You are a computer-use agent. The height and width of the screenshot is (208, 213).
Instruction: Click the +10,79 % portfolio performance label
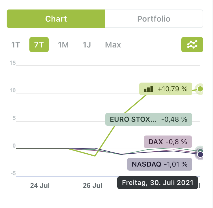172,89
